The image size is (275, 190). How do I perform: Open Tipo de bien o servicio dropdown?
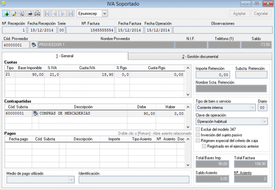252,107
